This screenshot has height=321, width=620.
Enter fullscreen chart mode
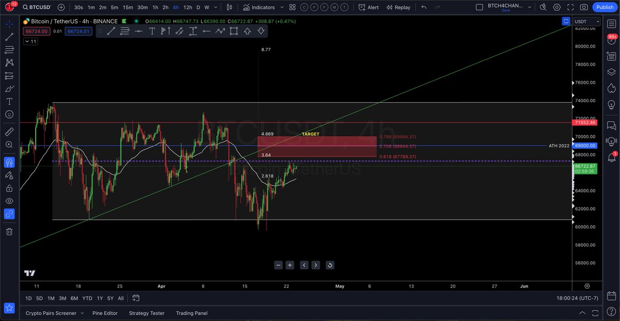[570, 7]
